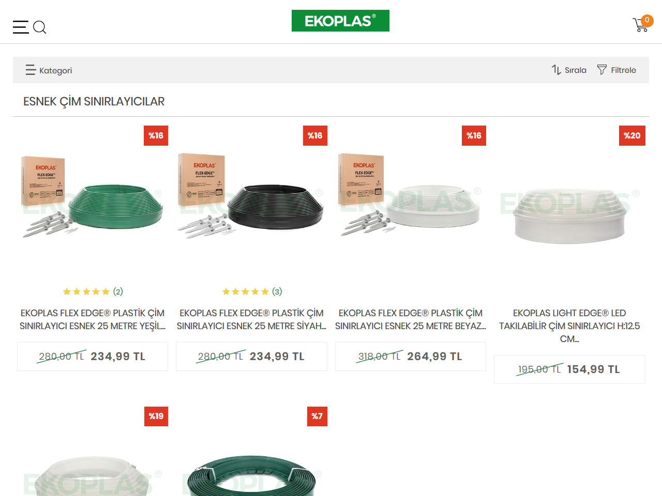Open the Flex Edge 25 metre YEŞİL title link
Image resolution: width=662 pixels, height=496 pixels.
93,319
